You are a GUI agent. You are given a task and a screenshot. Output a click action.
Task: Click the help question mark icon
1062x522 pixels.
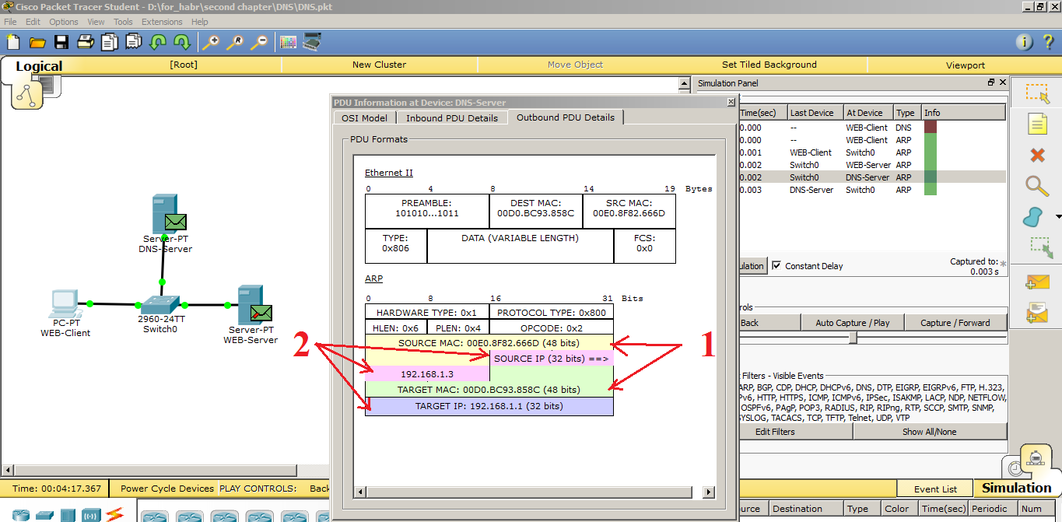1048,42
